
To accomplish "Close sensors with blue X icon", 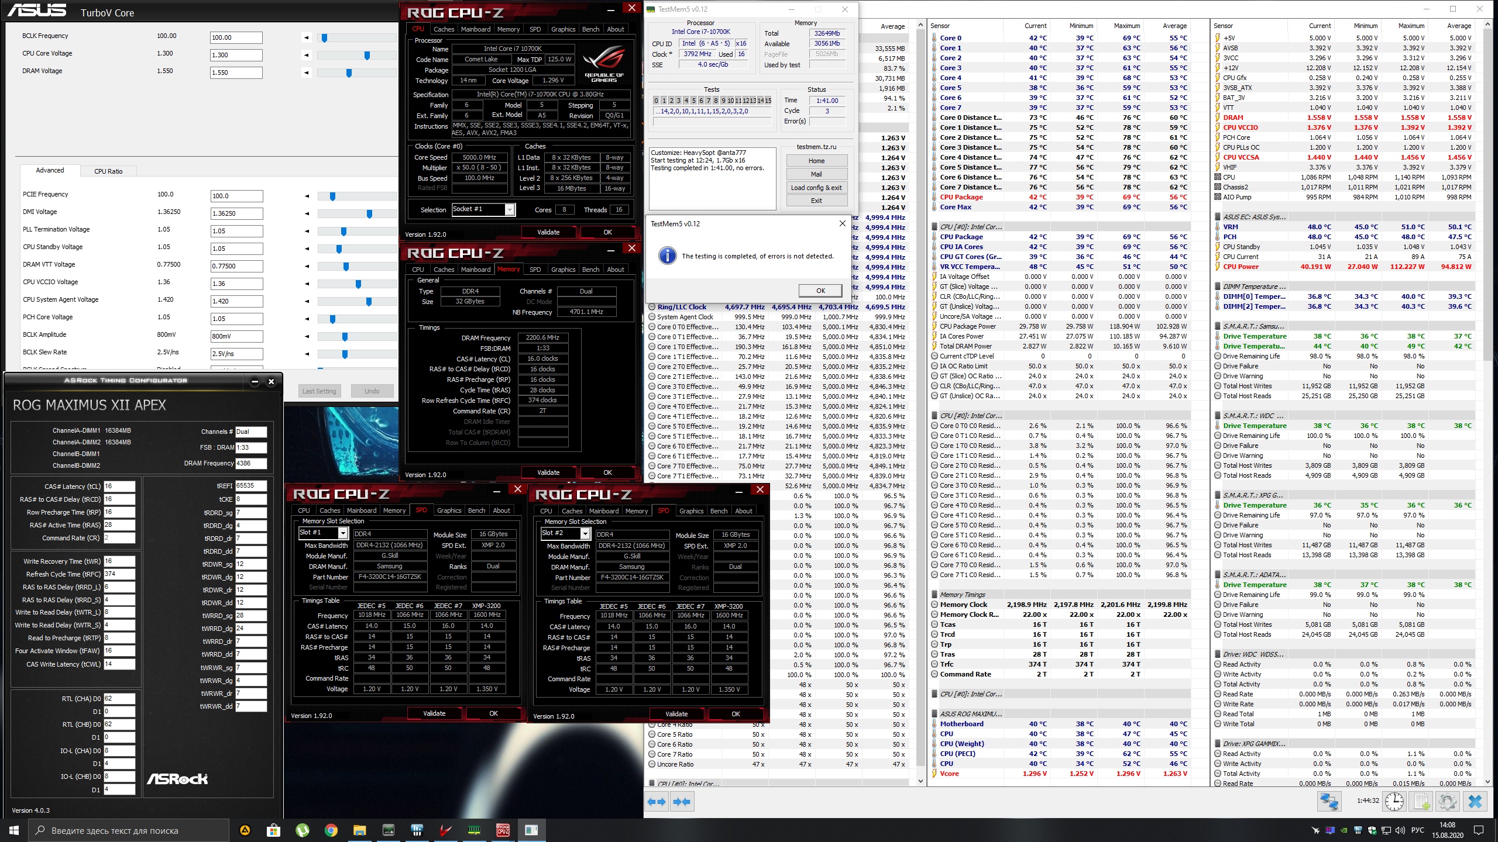I will coord(1475,801).
